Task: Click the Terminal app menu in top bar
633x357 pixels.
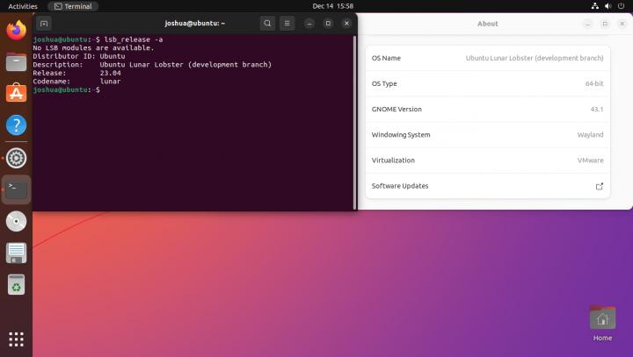Action: point(72,6)
